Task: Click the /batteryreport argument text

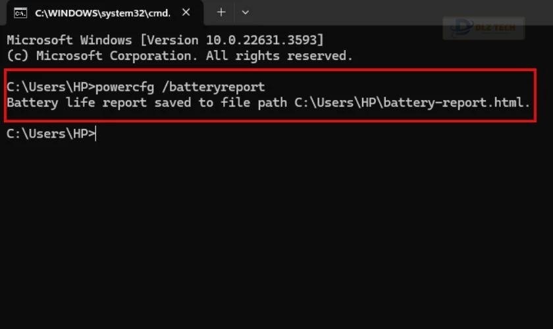Action: pos(213,87)
